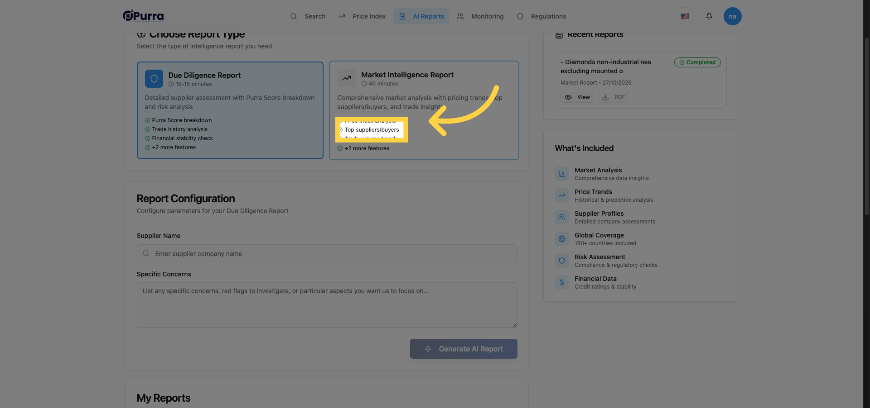
Task: Click the Completed status badge
Action: (697, 62)
